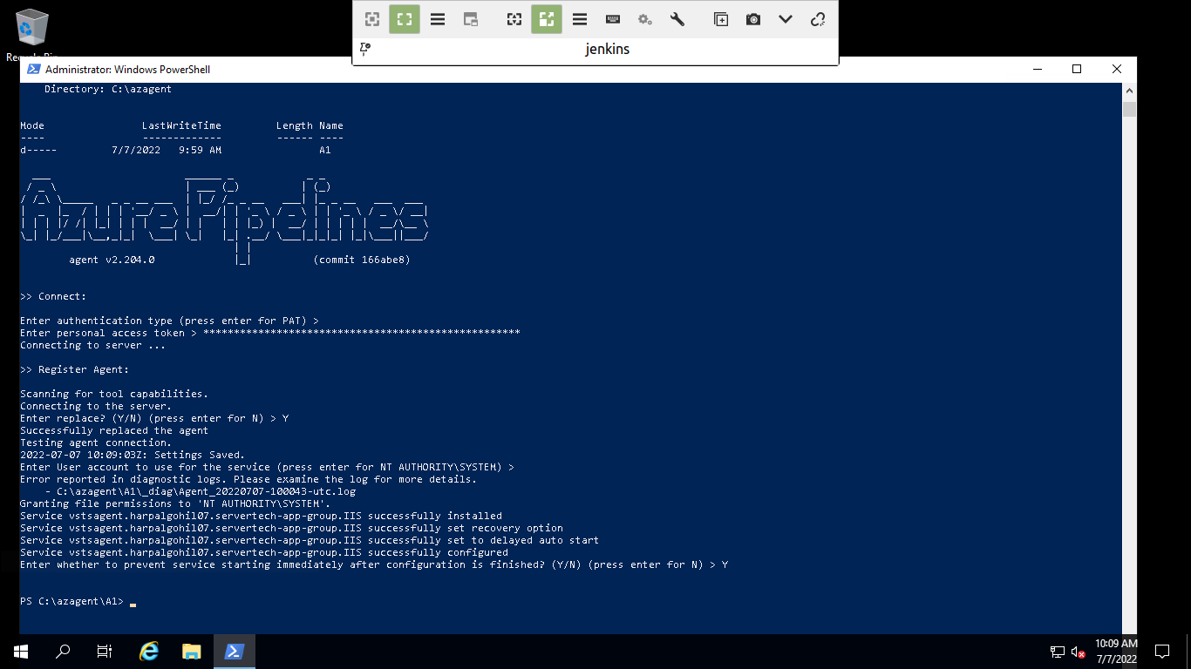
Task: Click 'Settings Saved.' timestamp line
Action: point(133,455)
